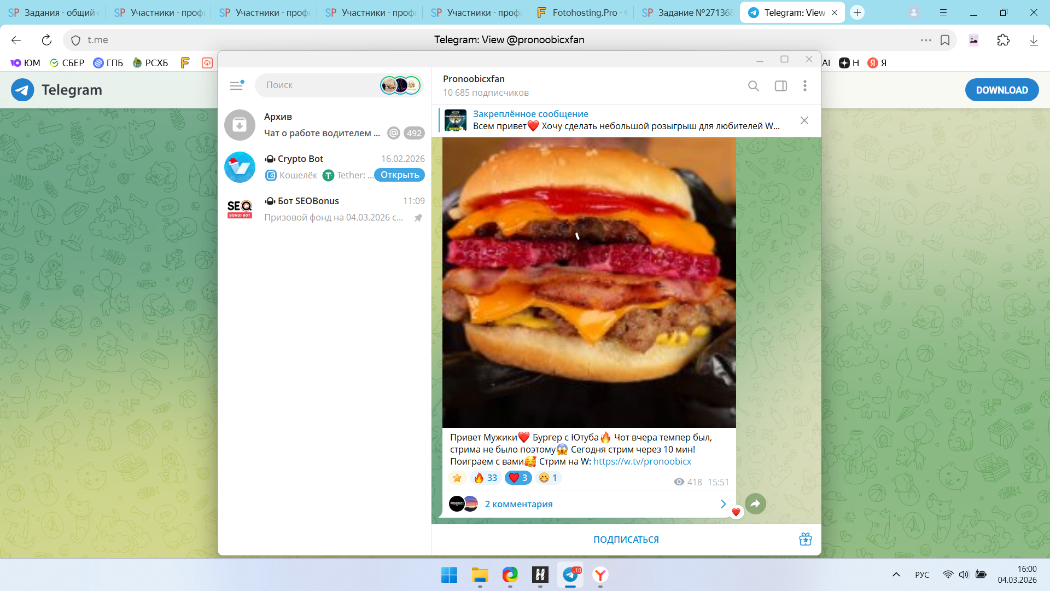The width and height of the screenshot is (1050, 591).
Task: Open Yandex Browser from the taskbar
Action: (x=600, y=575)
